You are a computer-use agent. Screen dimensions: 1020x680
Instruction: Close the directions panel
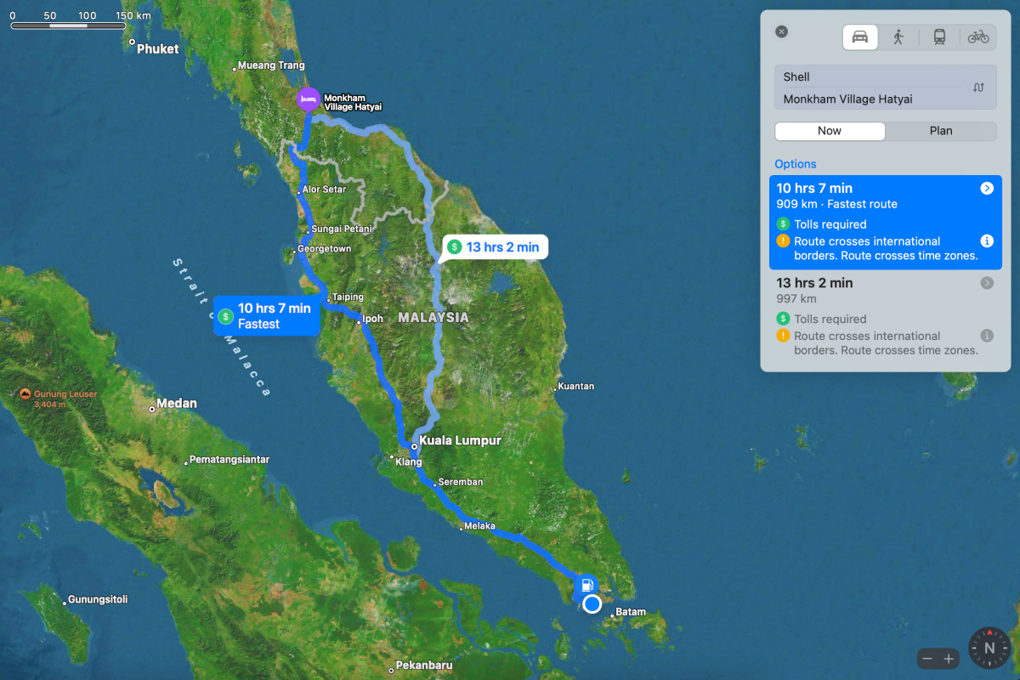781,31
